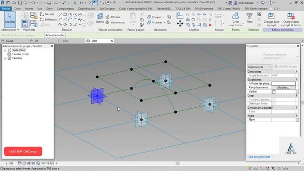
Task: Collapse the Contraintes properties section
Action: click(x=296, y=72)
